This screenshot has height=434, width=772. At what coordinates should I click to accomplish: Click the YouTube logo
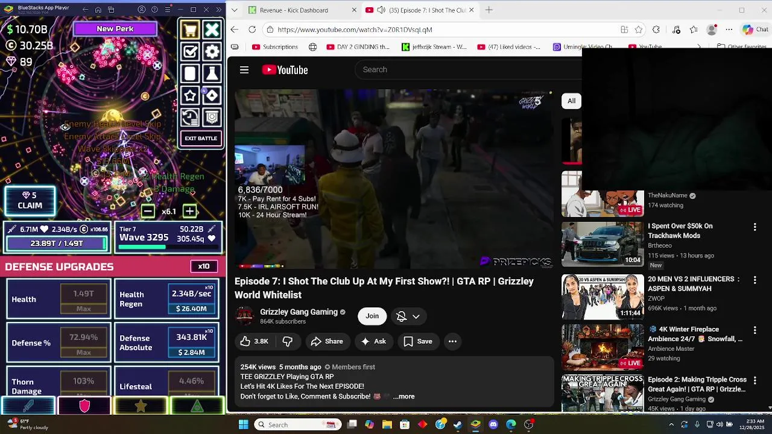point(285,70)
